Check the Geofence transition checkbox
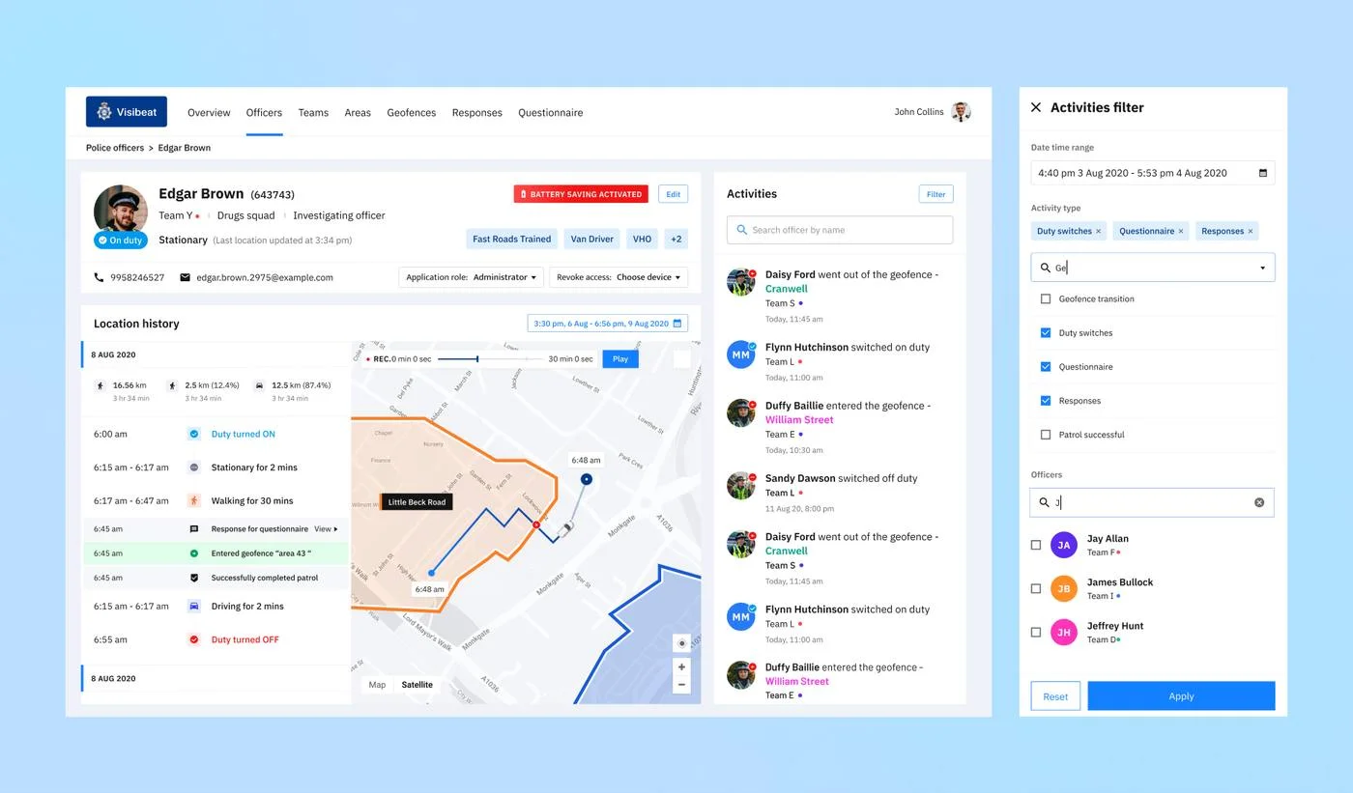Viewport: 1353px width, 793px height. tap(1046, 299)
